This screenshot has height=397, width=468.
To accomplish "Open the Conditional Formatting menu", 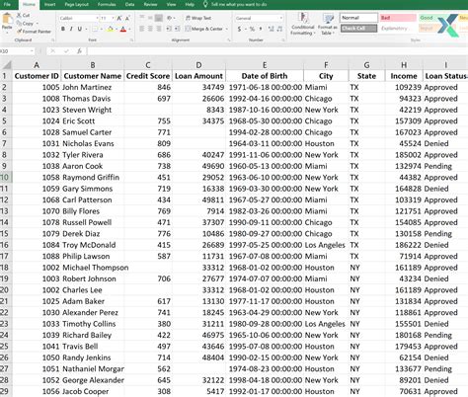I will [302, 24].
